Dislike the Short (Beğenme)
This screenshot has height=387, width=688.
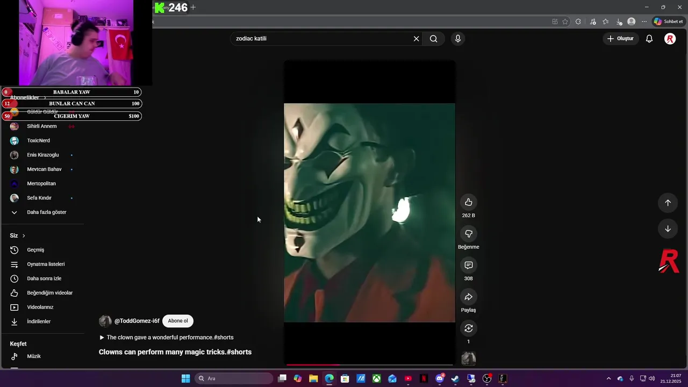click(x=469, y=234)
